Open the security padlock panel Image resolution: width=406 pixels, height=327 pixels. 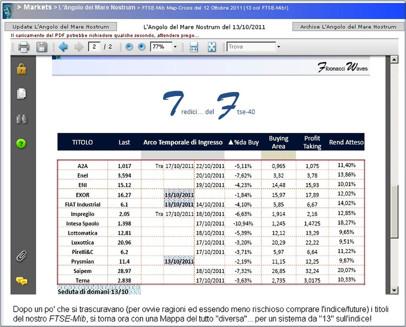(22, 69)
